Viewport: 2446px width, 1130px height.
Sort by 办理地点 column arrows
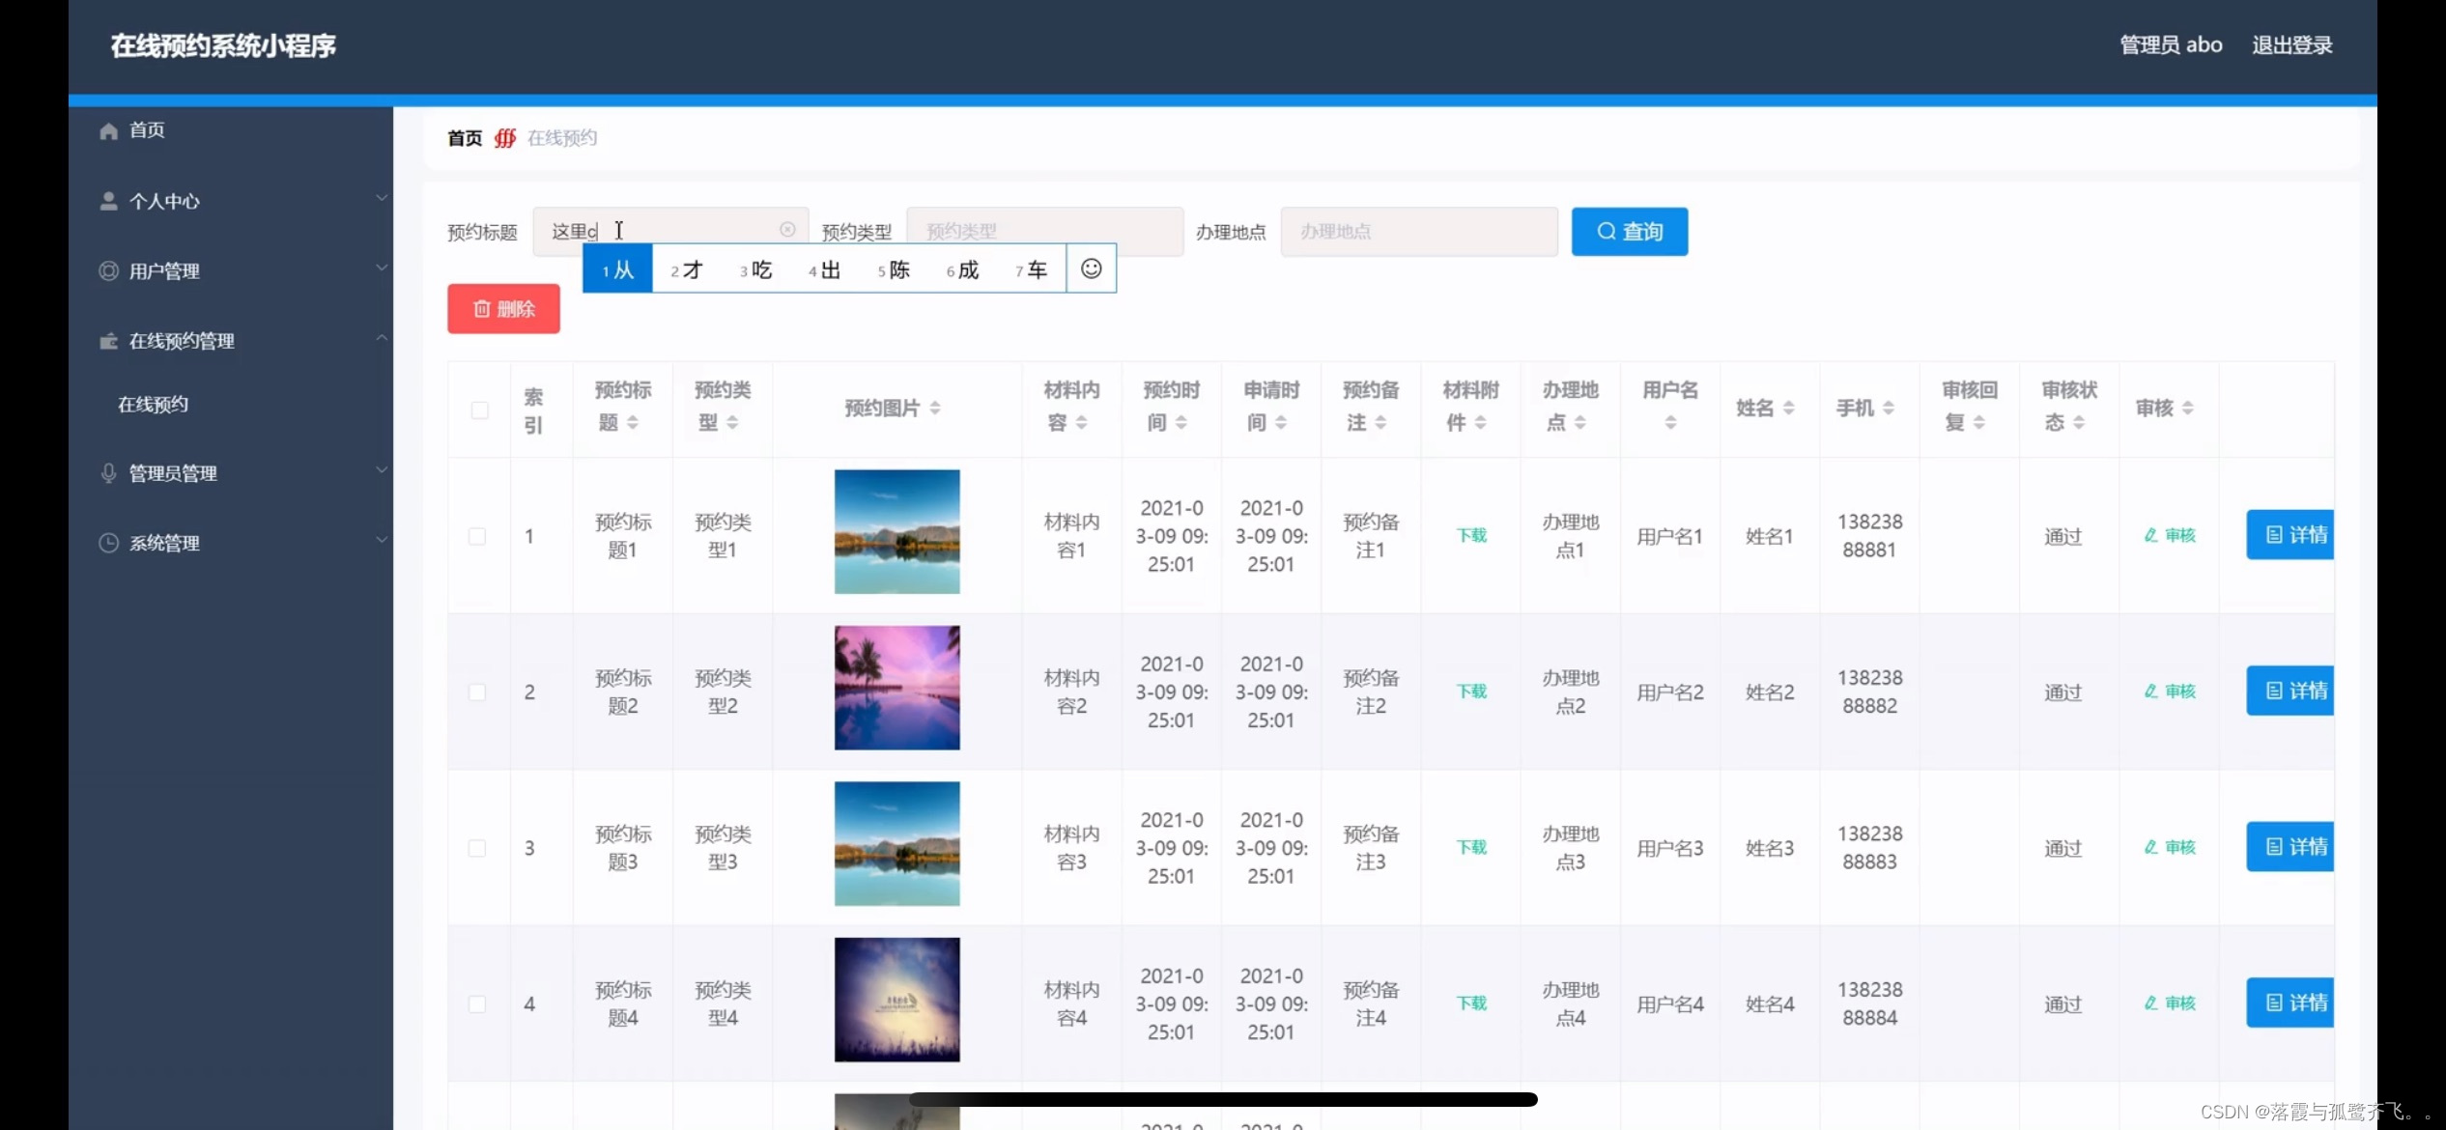point(1580,422)
